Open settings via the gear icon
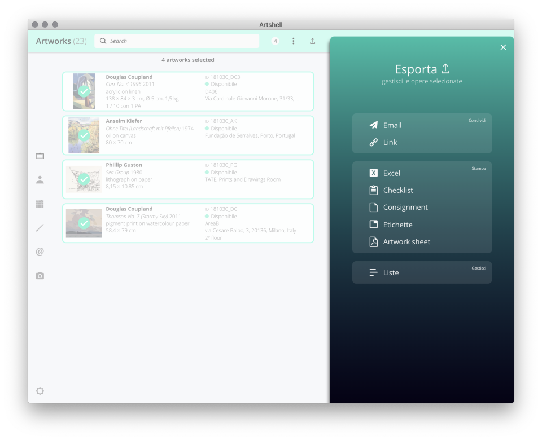The height and width of the screenshot is (440, 542). pos(40,390)
